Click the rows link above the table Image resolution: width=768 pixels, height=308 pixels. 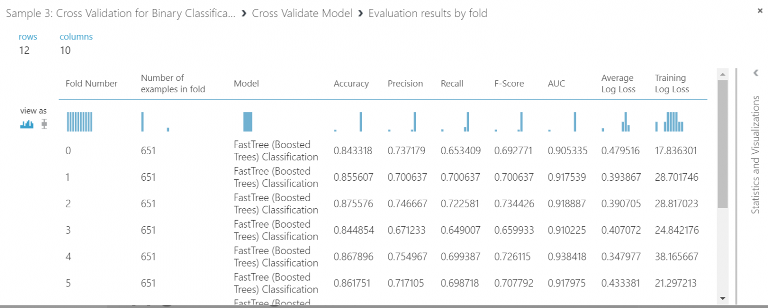point(27,36)
